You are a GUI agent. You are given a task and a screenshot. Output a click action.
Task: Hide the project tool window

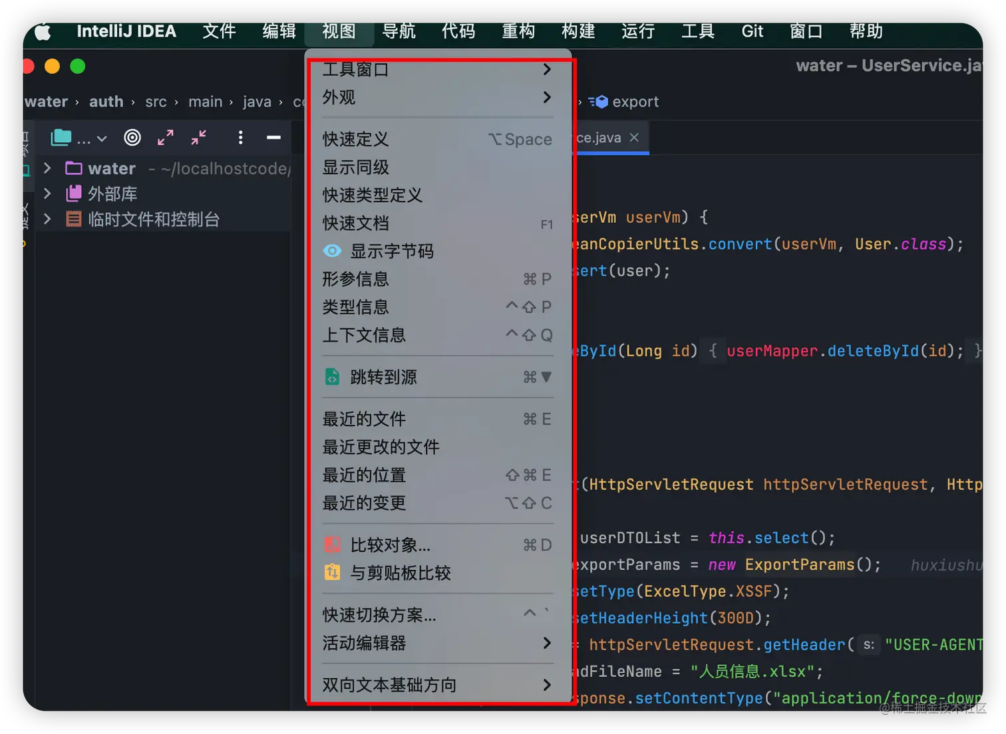coord(273,138)
